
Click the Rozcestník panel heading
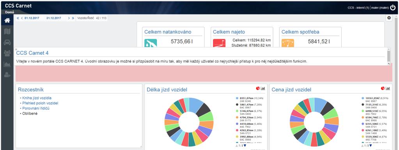31,89
